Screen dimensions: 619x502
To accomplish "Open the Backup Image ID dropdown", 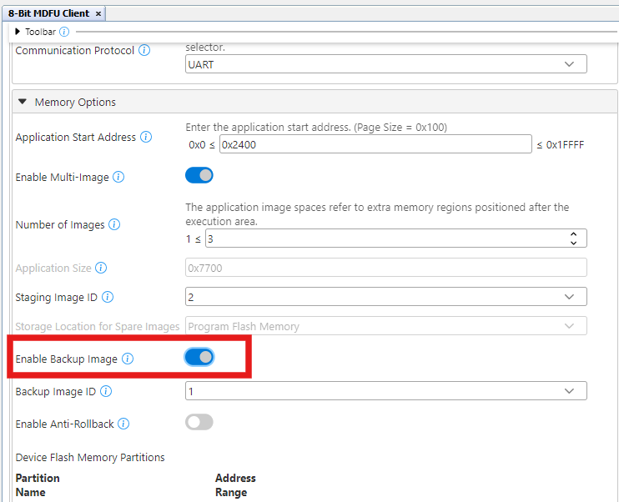I will pos(385,391).
